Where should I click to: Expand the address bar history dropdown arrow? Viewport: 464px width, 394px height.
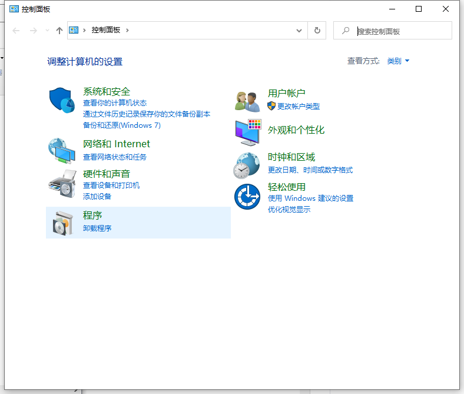point(299,31)
